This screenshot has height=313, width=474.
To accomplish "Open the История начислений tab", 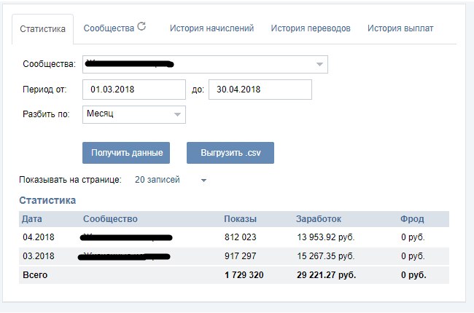I will click(211, 28).
